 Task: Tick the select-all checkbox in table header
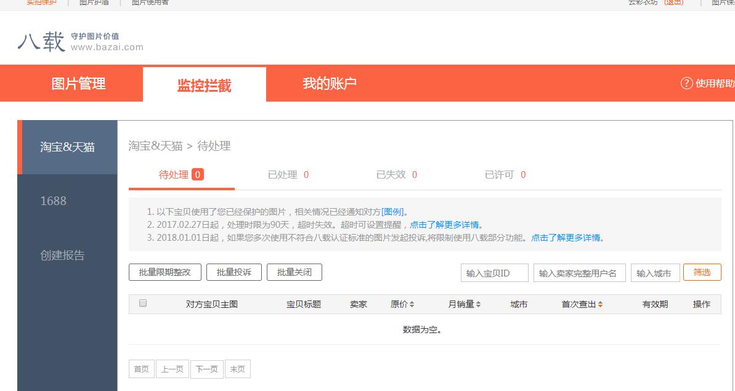[x=143, y=303]
